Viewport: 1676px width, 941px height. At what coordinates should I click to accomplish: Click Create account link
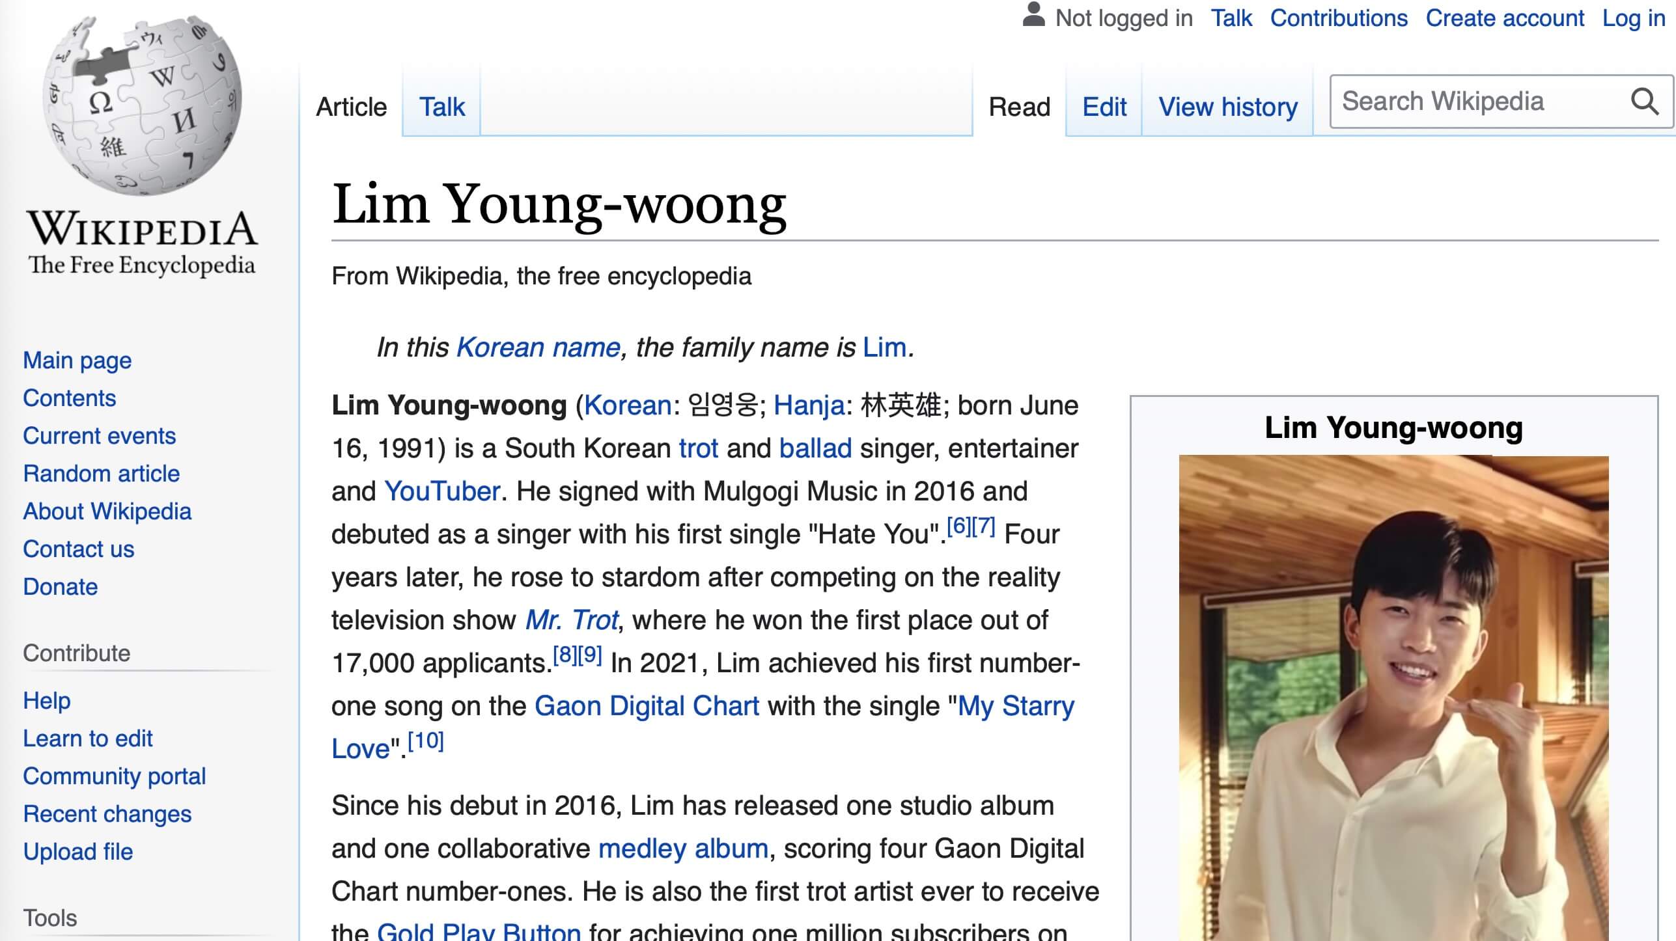(x=1504, y=18)
